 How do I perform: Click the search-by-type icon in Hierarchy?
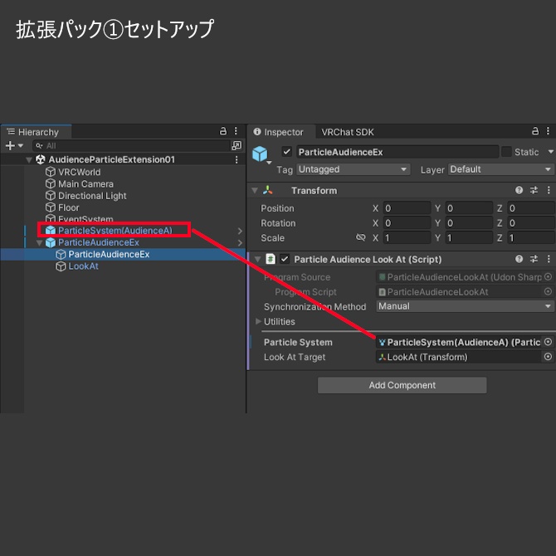point(237,145)
